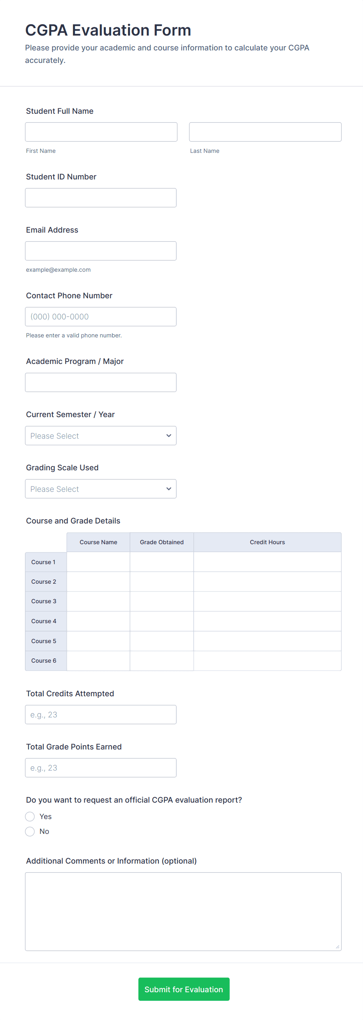The image size is (363, 1020).
Task: Click the chevron arrow of Grading Scale dropdown
Action: point(169,489)
